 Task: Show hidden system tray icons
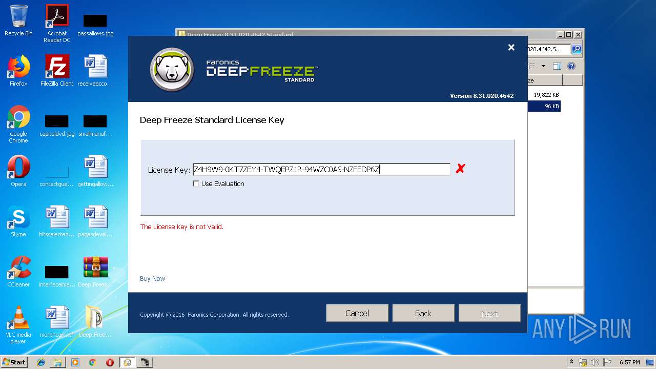[571, 362]
